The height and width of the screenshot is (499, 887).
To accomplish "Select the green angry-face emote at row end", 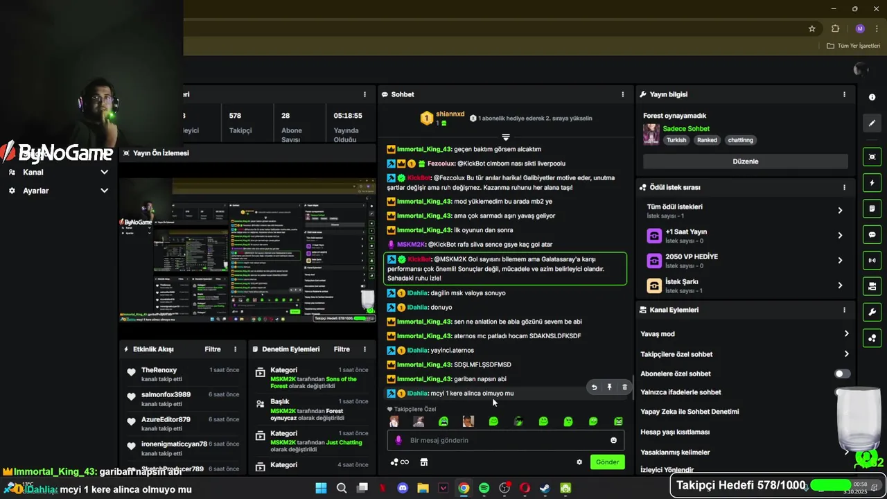I will pos(618,421).
